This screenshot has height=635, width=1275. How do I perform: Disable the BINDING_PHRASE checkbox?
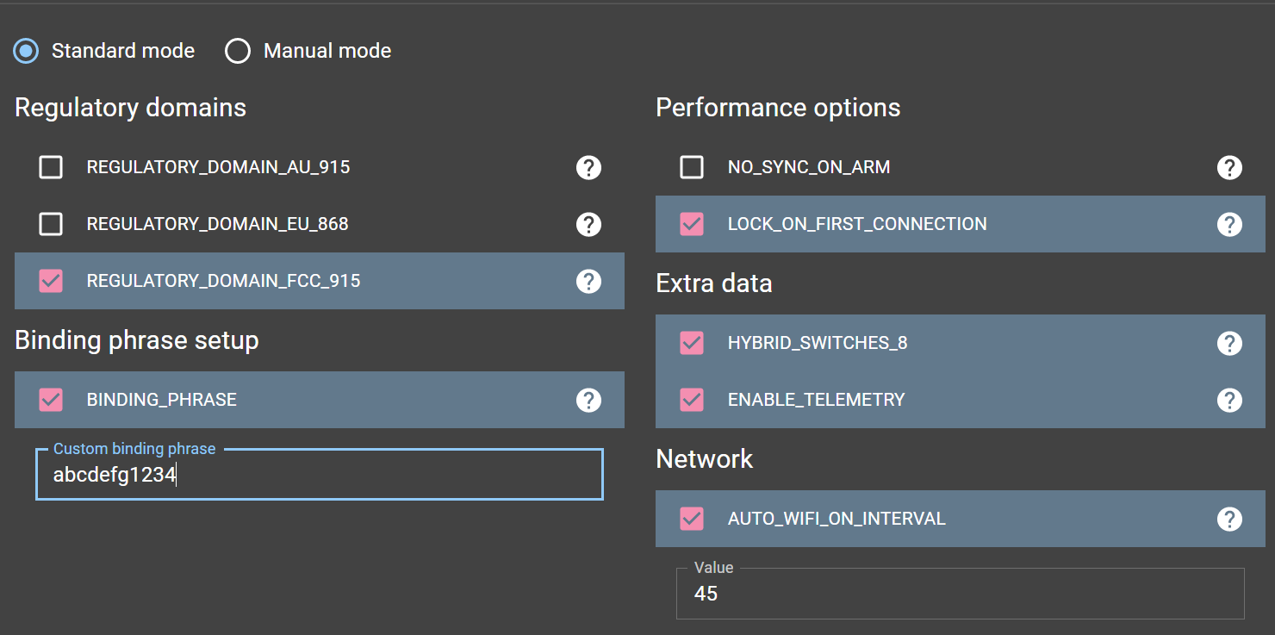click(51, 400)
